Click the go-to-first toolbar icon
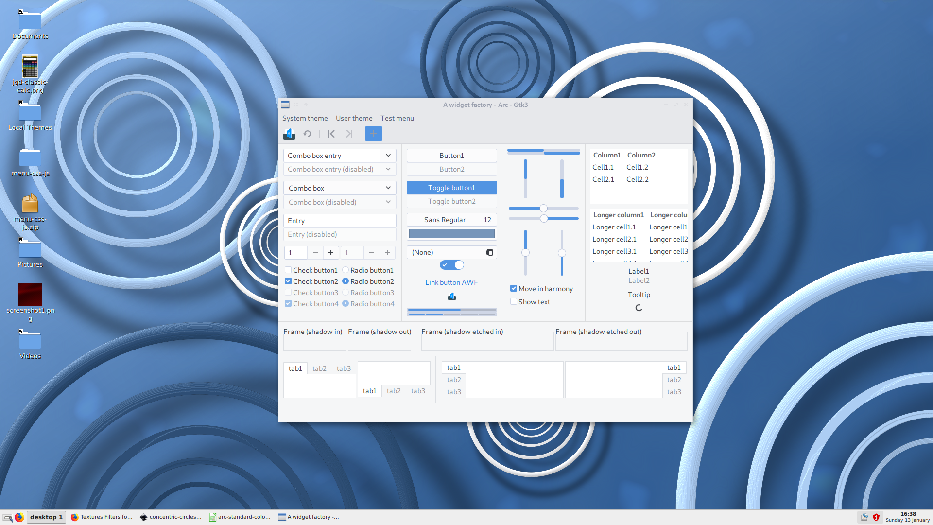The image size is (933, 525). point(331,134)
